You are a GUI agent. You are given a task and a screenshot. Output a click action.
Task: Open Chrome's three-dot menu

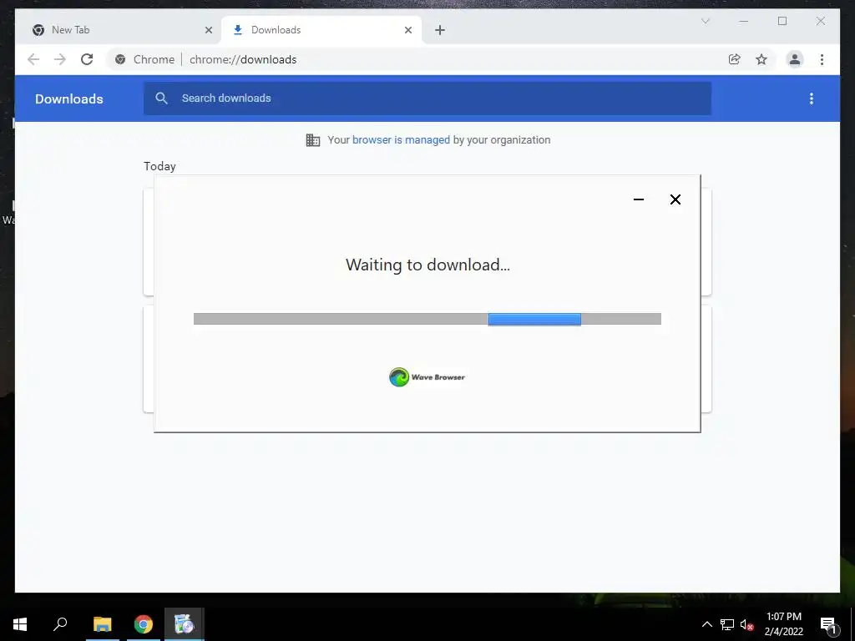822,59
